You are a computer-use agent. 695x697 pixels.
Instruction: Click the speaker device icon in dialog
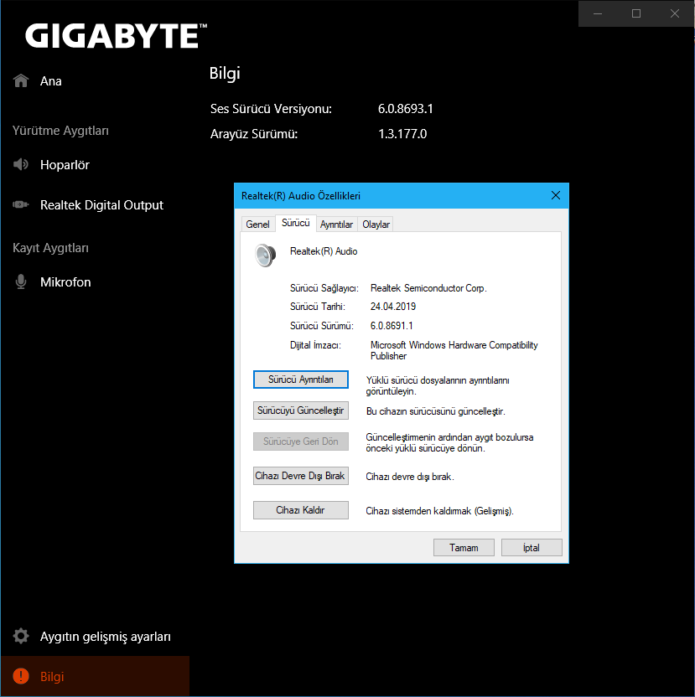tap(265, 256)
